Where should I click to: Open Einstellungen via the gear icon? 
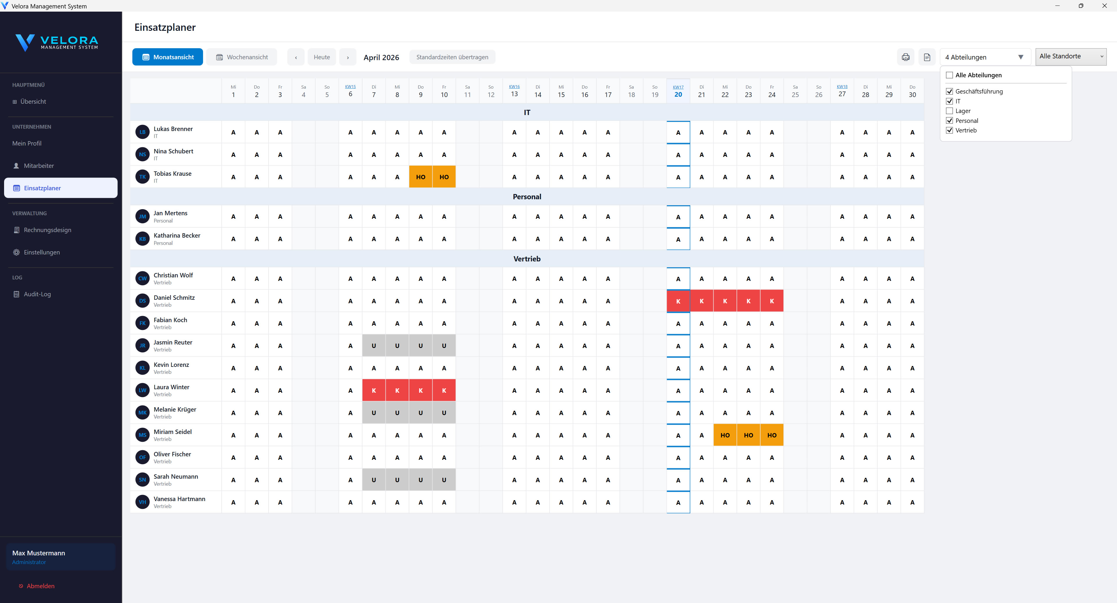pyautogui.click(x=42, y=252)
